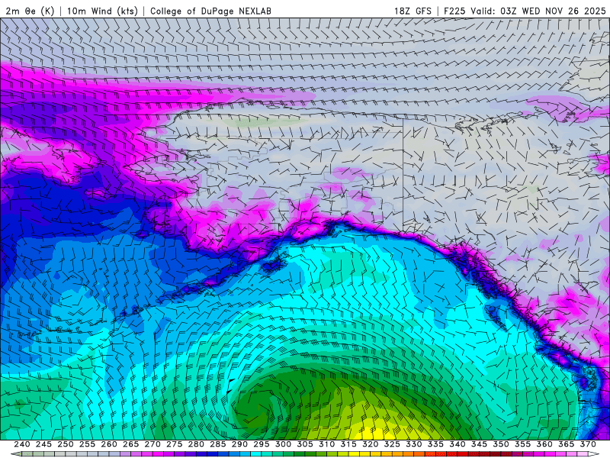Screen dimensions: 610x458
Task: Click the 330 value on color scale
Action: (414, 444)
